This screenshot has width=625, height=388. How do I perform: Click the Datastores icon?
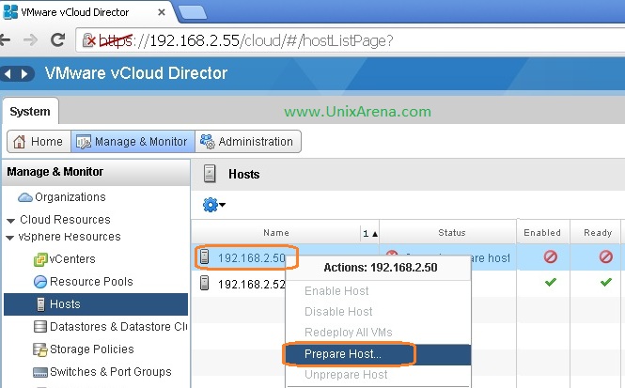click(40, 327)
